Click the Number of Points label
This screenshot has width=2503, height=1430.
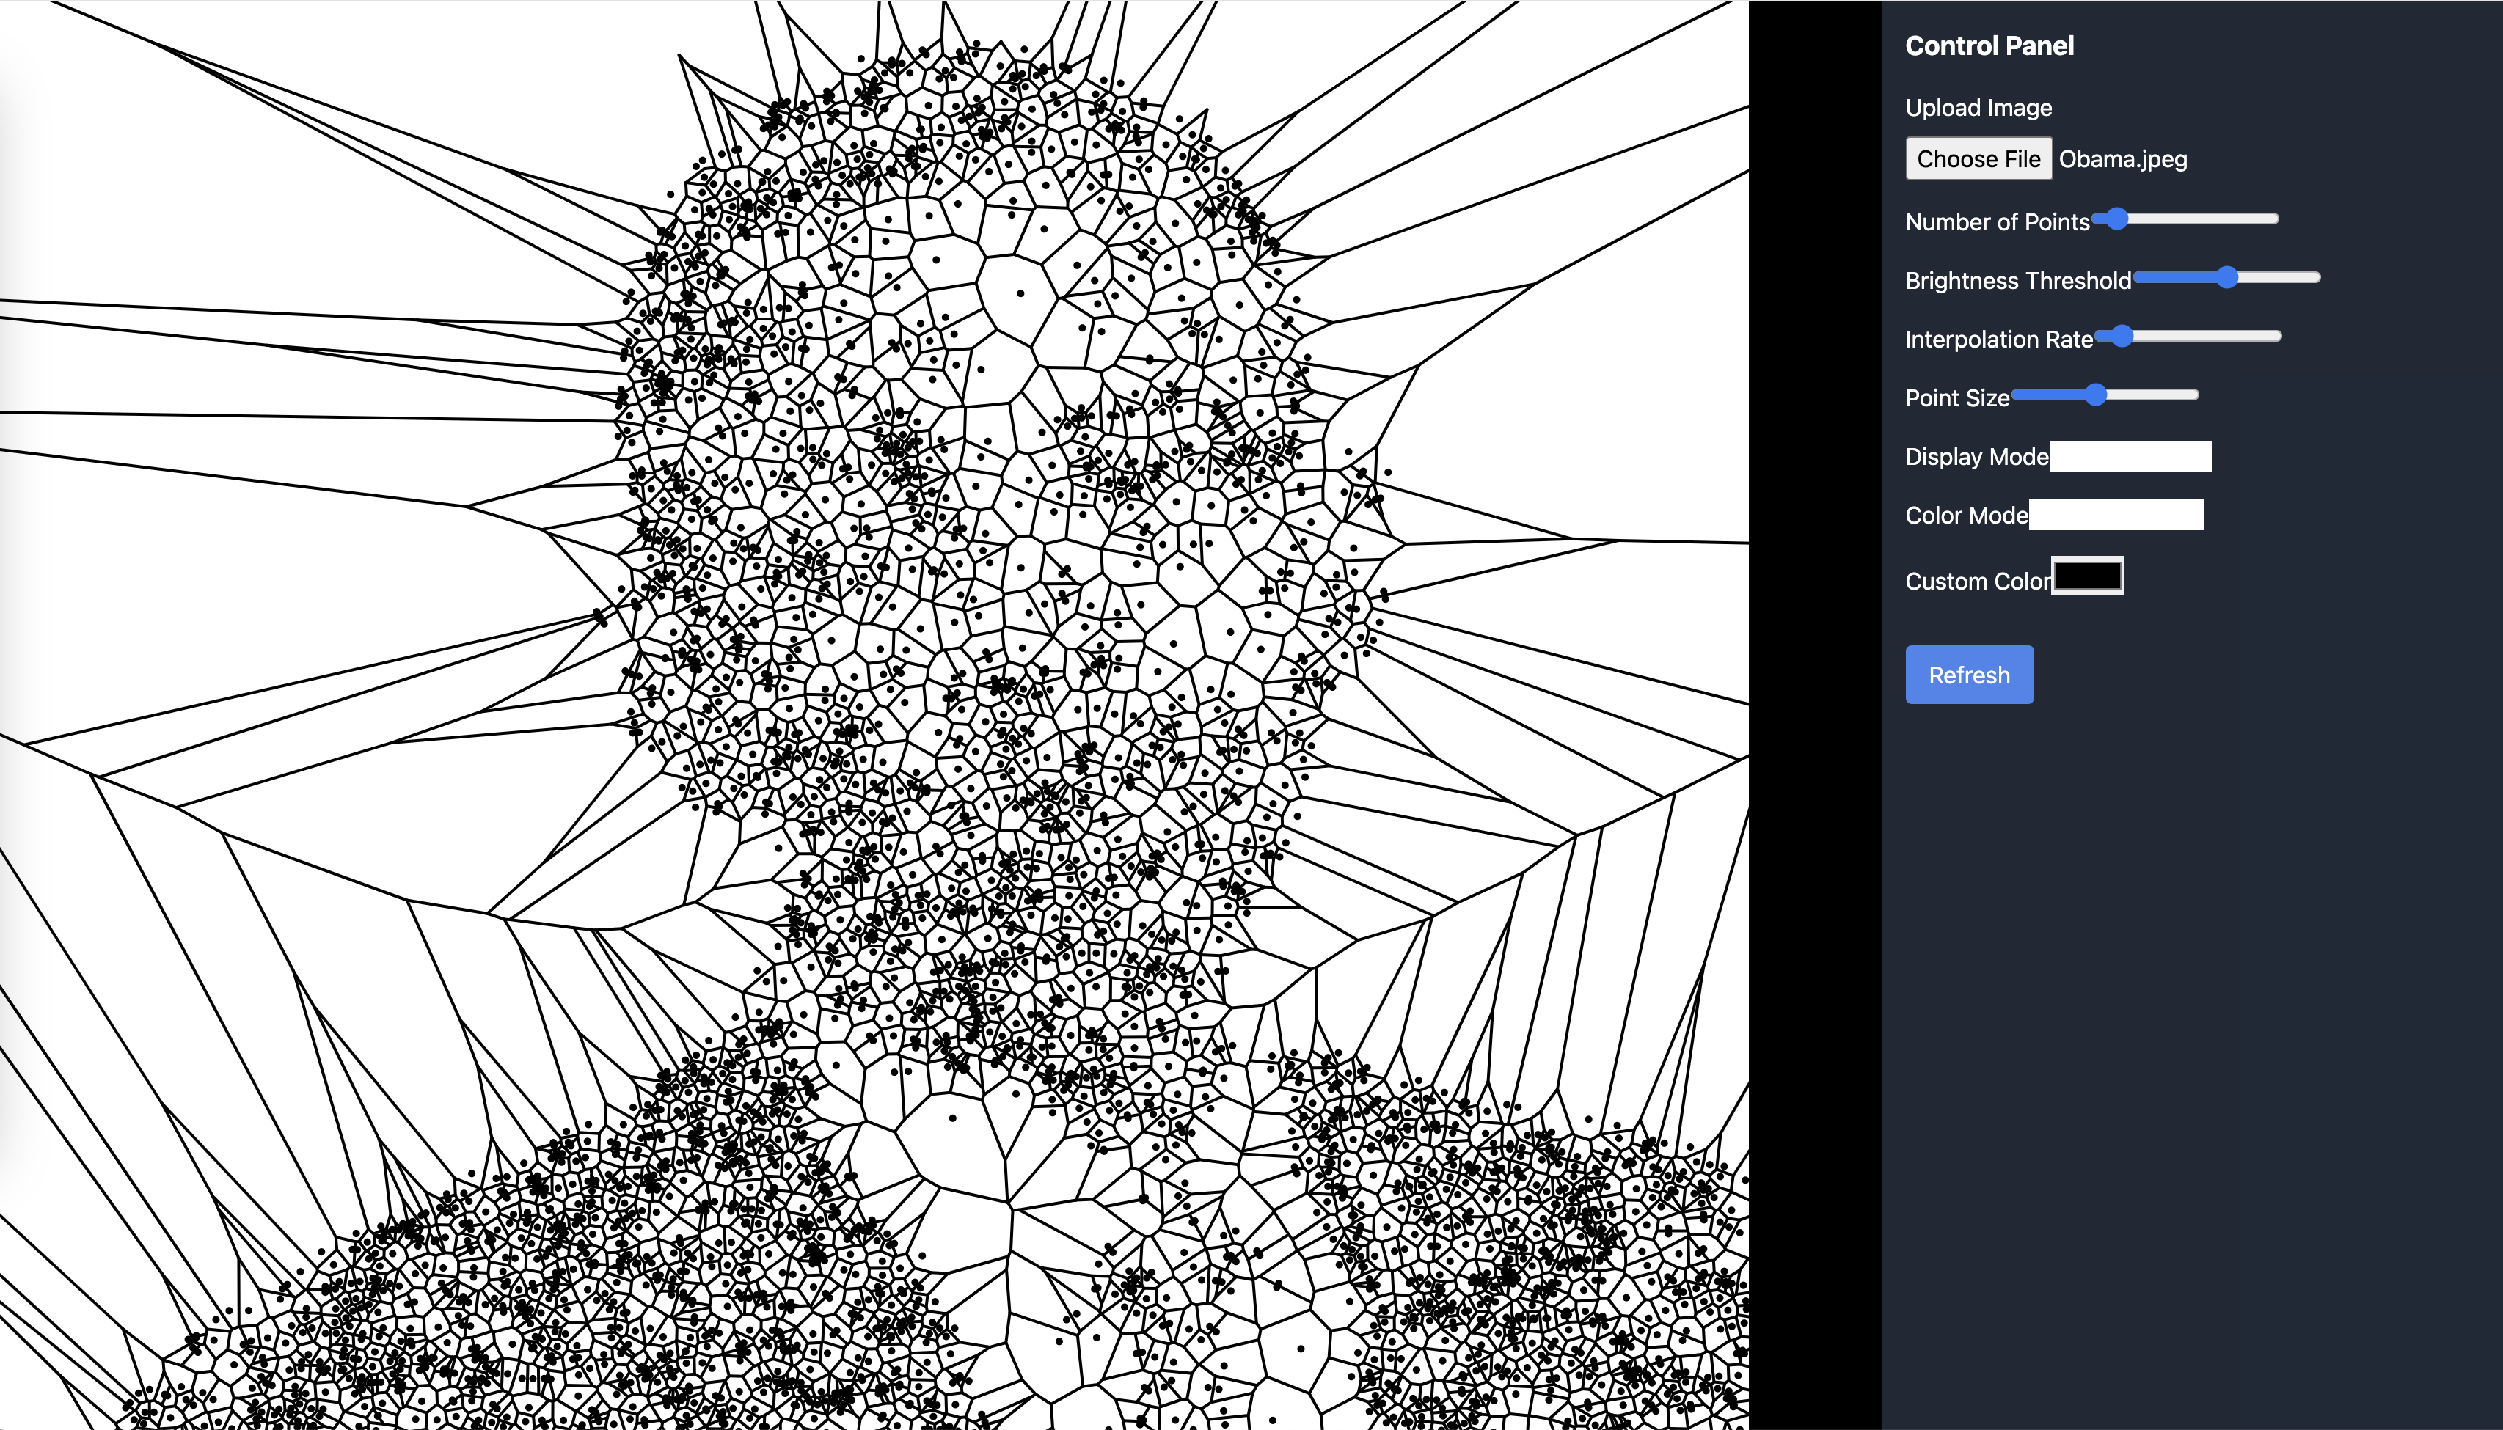1997,222
